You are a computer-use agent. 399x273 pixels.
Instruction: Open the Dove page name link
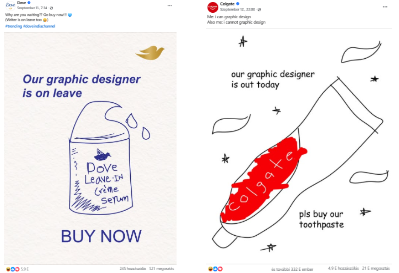(21, 3)
